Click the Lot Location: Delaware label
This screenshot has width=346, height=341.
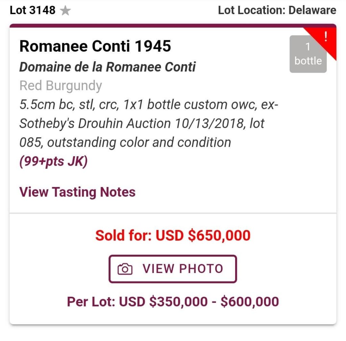tap(277, 10)
